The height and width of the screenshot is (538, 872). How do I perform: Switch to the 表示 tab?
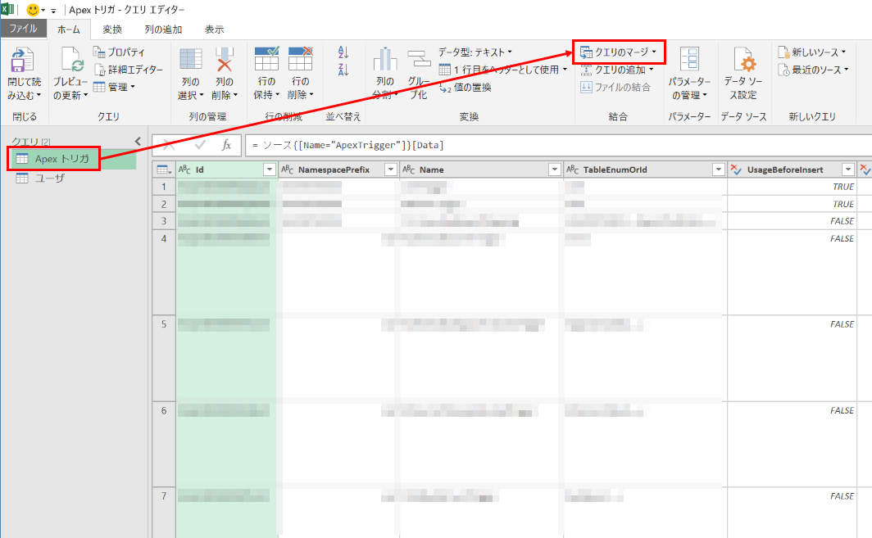214,29
